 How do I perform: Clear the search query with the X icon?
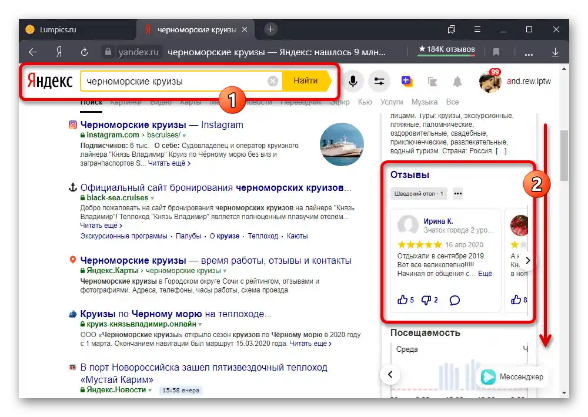click(x=273, y=81)
